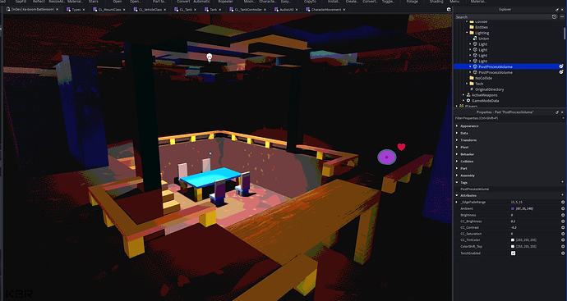
Task: Click the CC_Contrast value -0.2
Action: pos(514,227)
